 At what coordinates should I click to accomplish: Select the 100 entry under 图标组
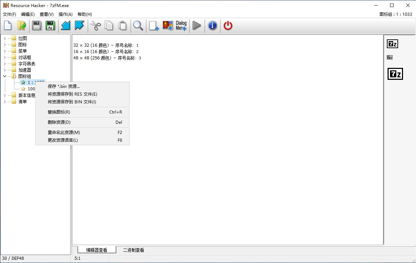click(31, 89)
